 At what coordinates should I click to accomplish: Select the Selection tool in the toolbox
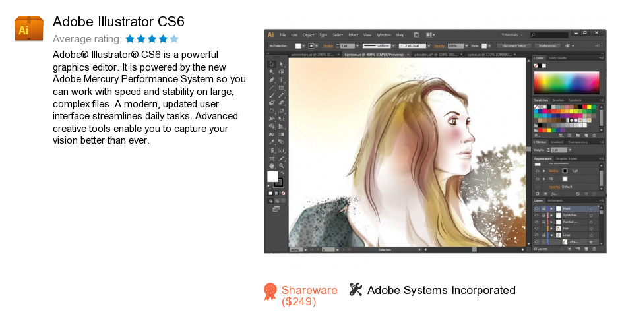[271, 64]
